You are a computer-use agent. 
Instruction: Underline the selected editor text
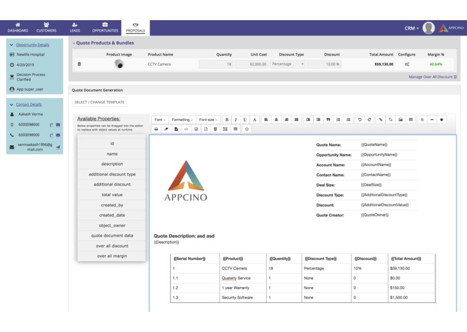[x=245, y=120]
